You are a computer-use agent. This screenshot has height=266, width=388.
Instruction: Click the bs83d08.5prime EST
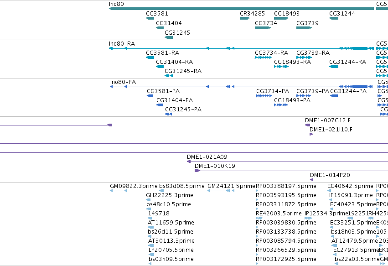coord(161,191)
